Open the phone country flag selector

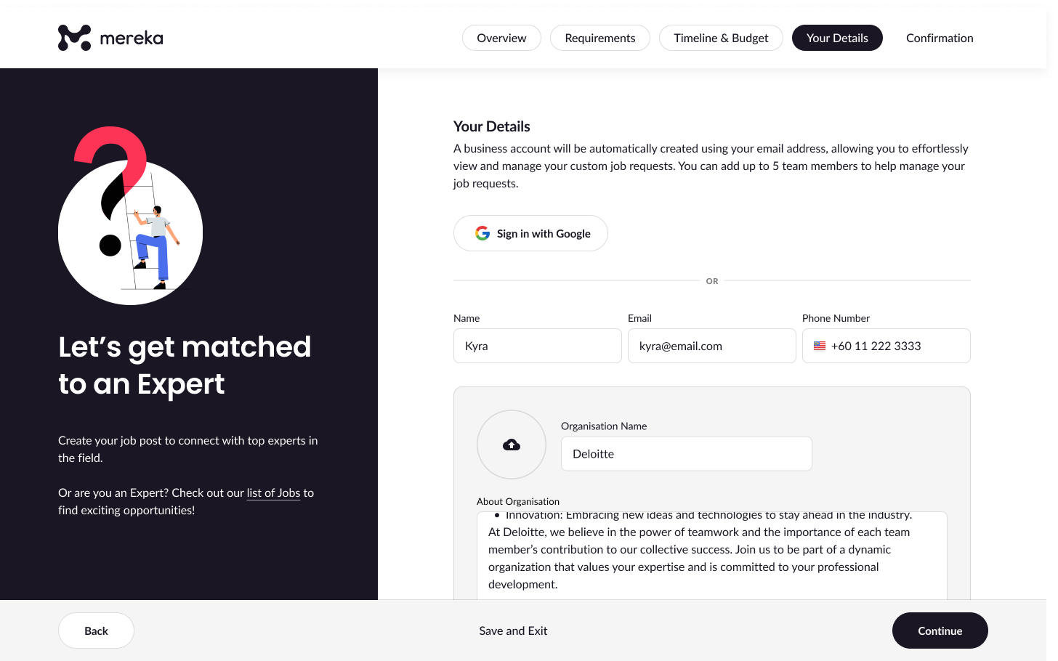pyautogui.click(x=820, y=346)
